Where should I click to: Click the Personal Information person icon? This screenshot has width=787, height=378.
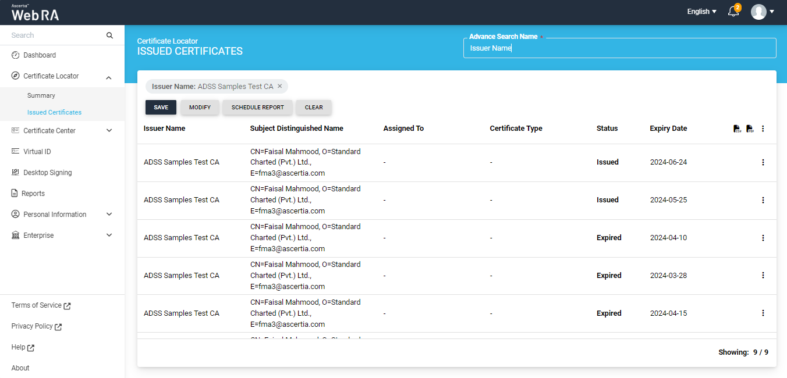tap(16, 215)
